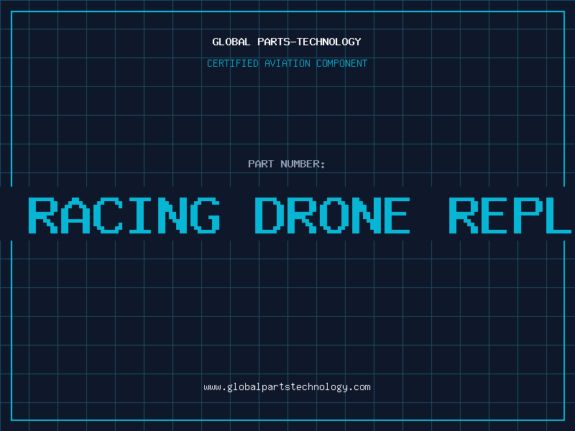Click the letter G ending RACING
This screenshot has width=575, height=431.
pos(203,214)
